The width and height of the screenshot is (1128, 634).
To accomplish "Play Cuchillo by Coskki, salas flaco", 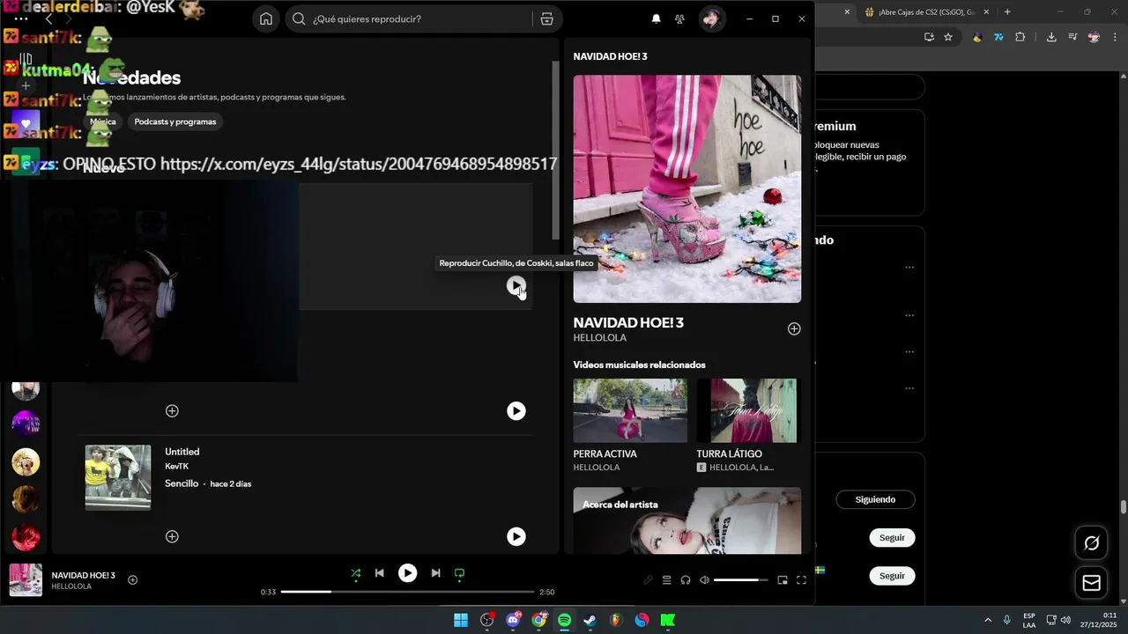I will 516,285.
